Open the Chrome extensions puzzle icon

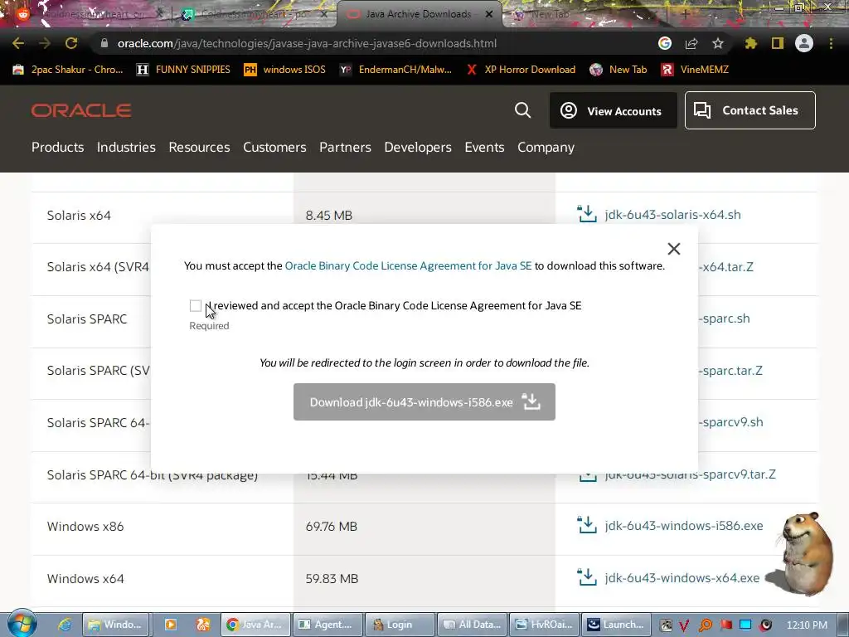(x=751, y=43)
